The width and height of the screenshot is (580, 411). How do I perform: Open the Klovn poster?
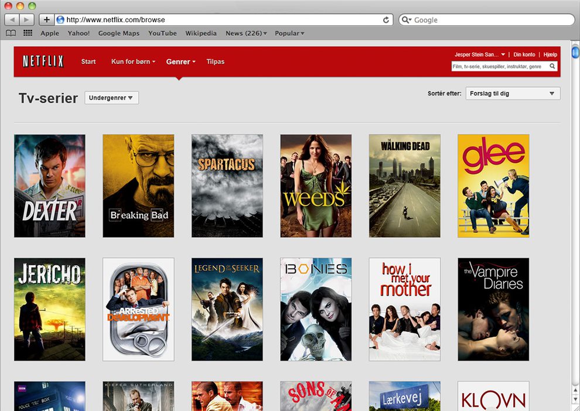[493, 396]
